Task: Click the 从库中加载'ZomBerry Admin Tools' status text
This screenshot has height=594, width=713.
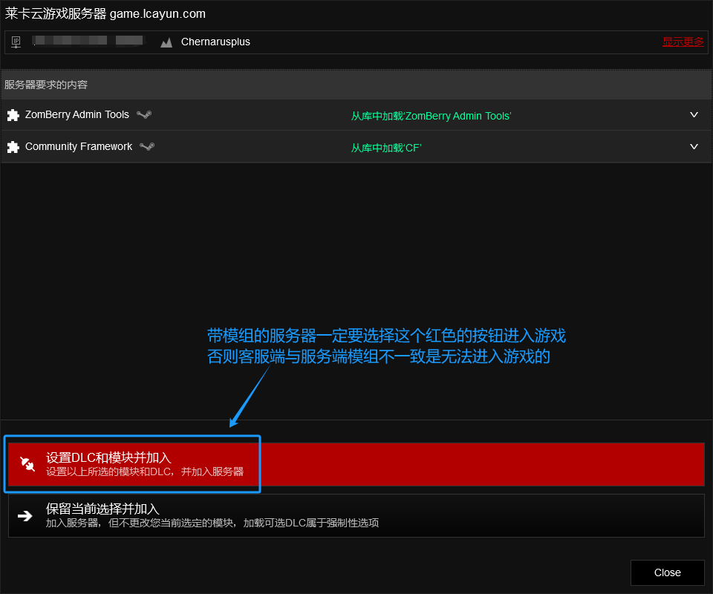Action: (431, 116)
